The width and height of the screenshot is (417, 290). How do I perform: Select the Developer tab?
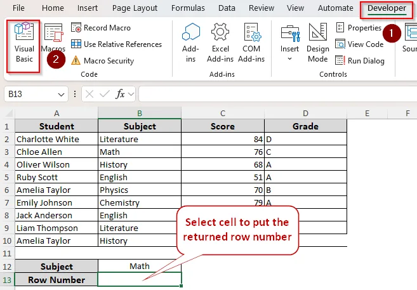pos(387,8)
